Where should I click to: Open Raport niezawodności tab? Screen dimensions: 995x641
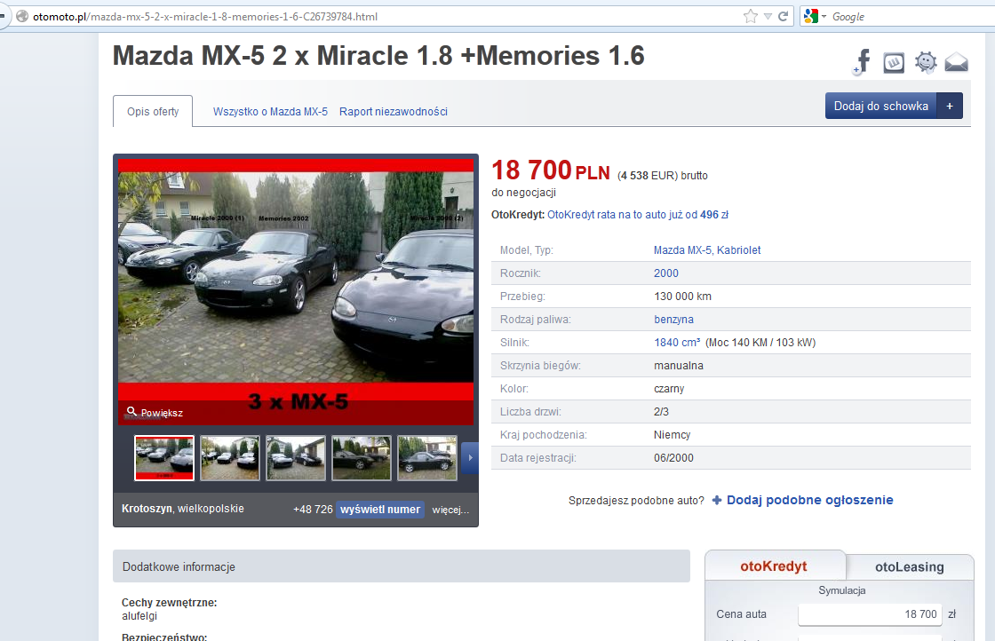[x=394, y=112]
